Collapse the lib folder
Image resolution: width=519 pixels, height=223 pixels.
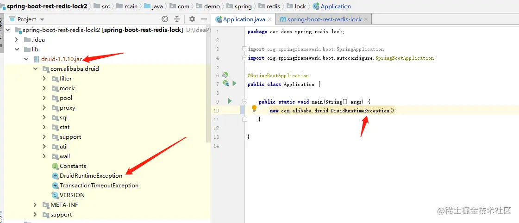click(x=17, y=50)
